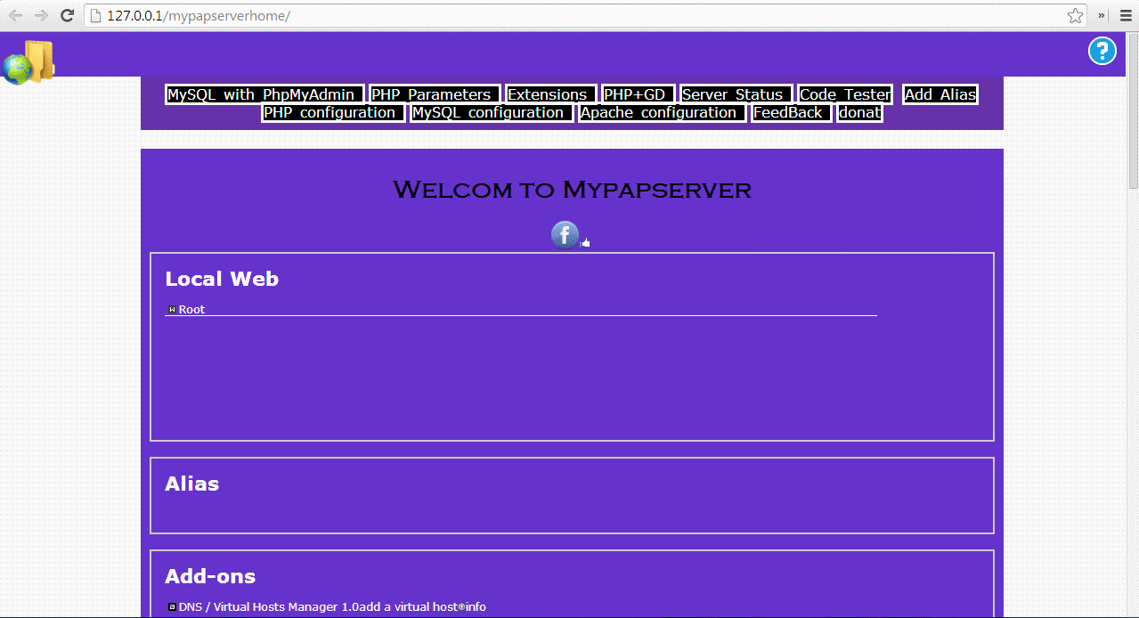Click the Mypapserver globe folder logo
Viewport: 1139px width, 618px height.
[28, 62]
